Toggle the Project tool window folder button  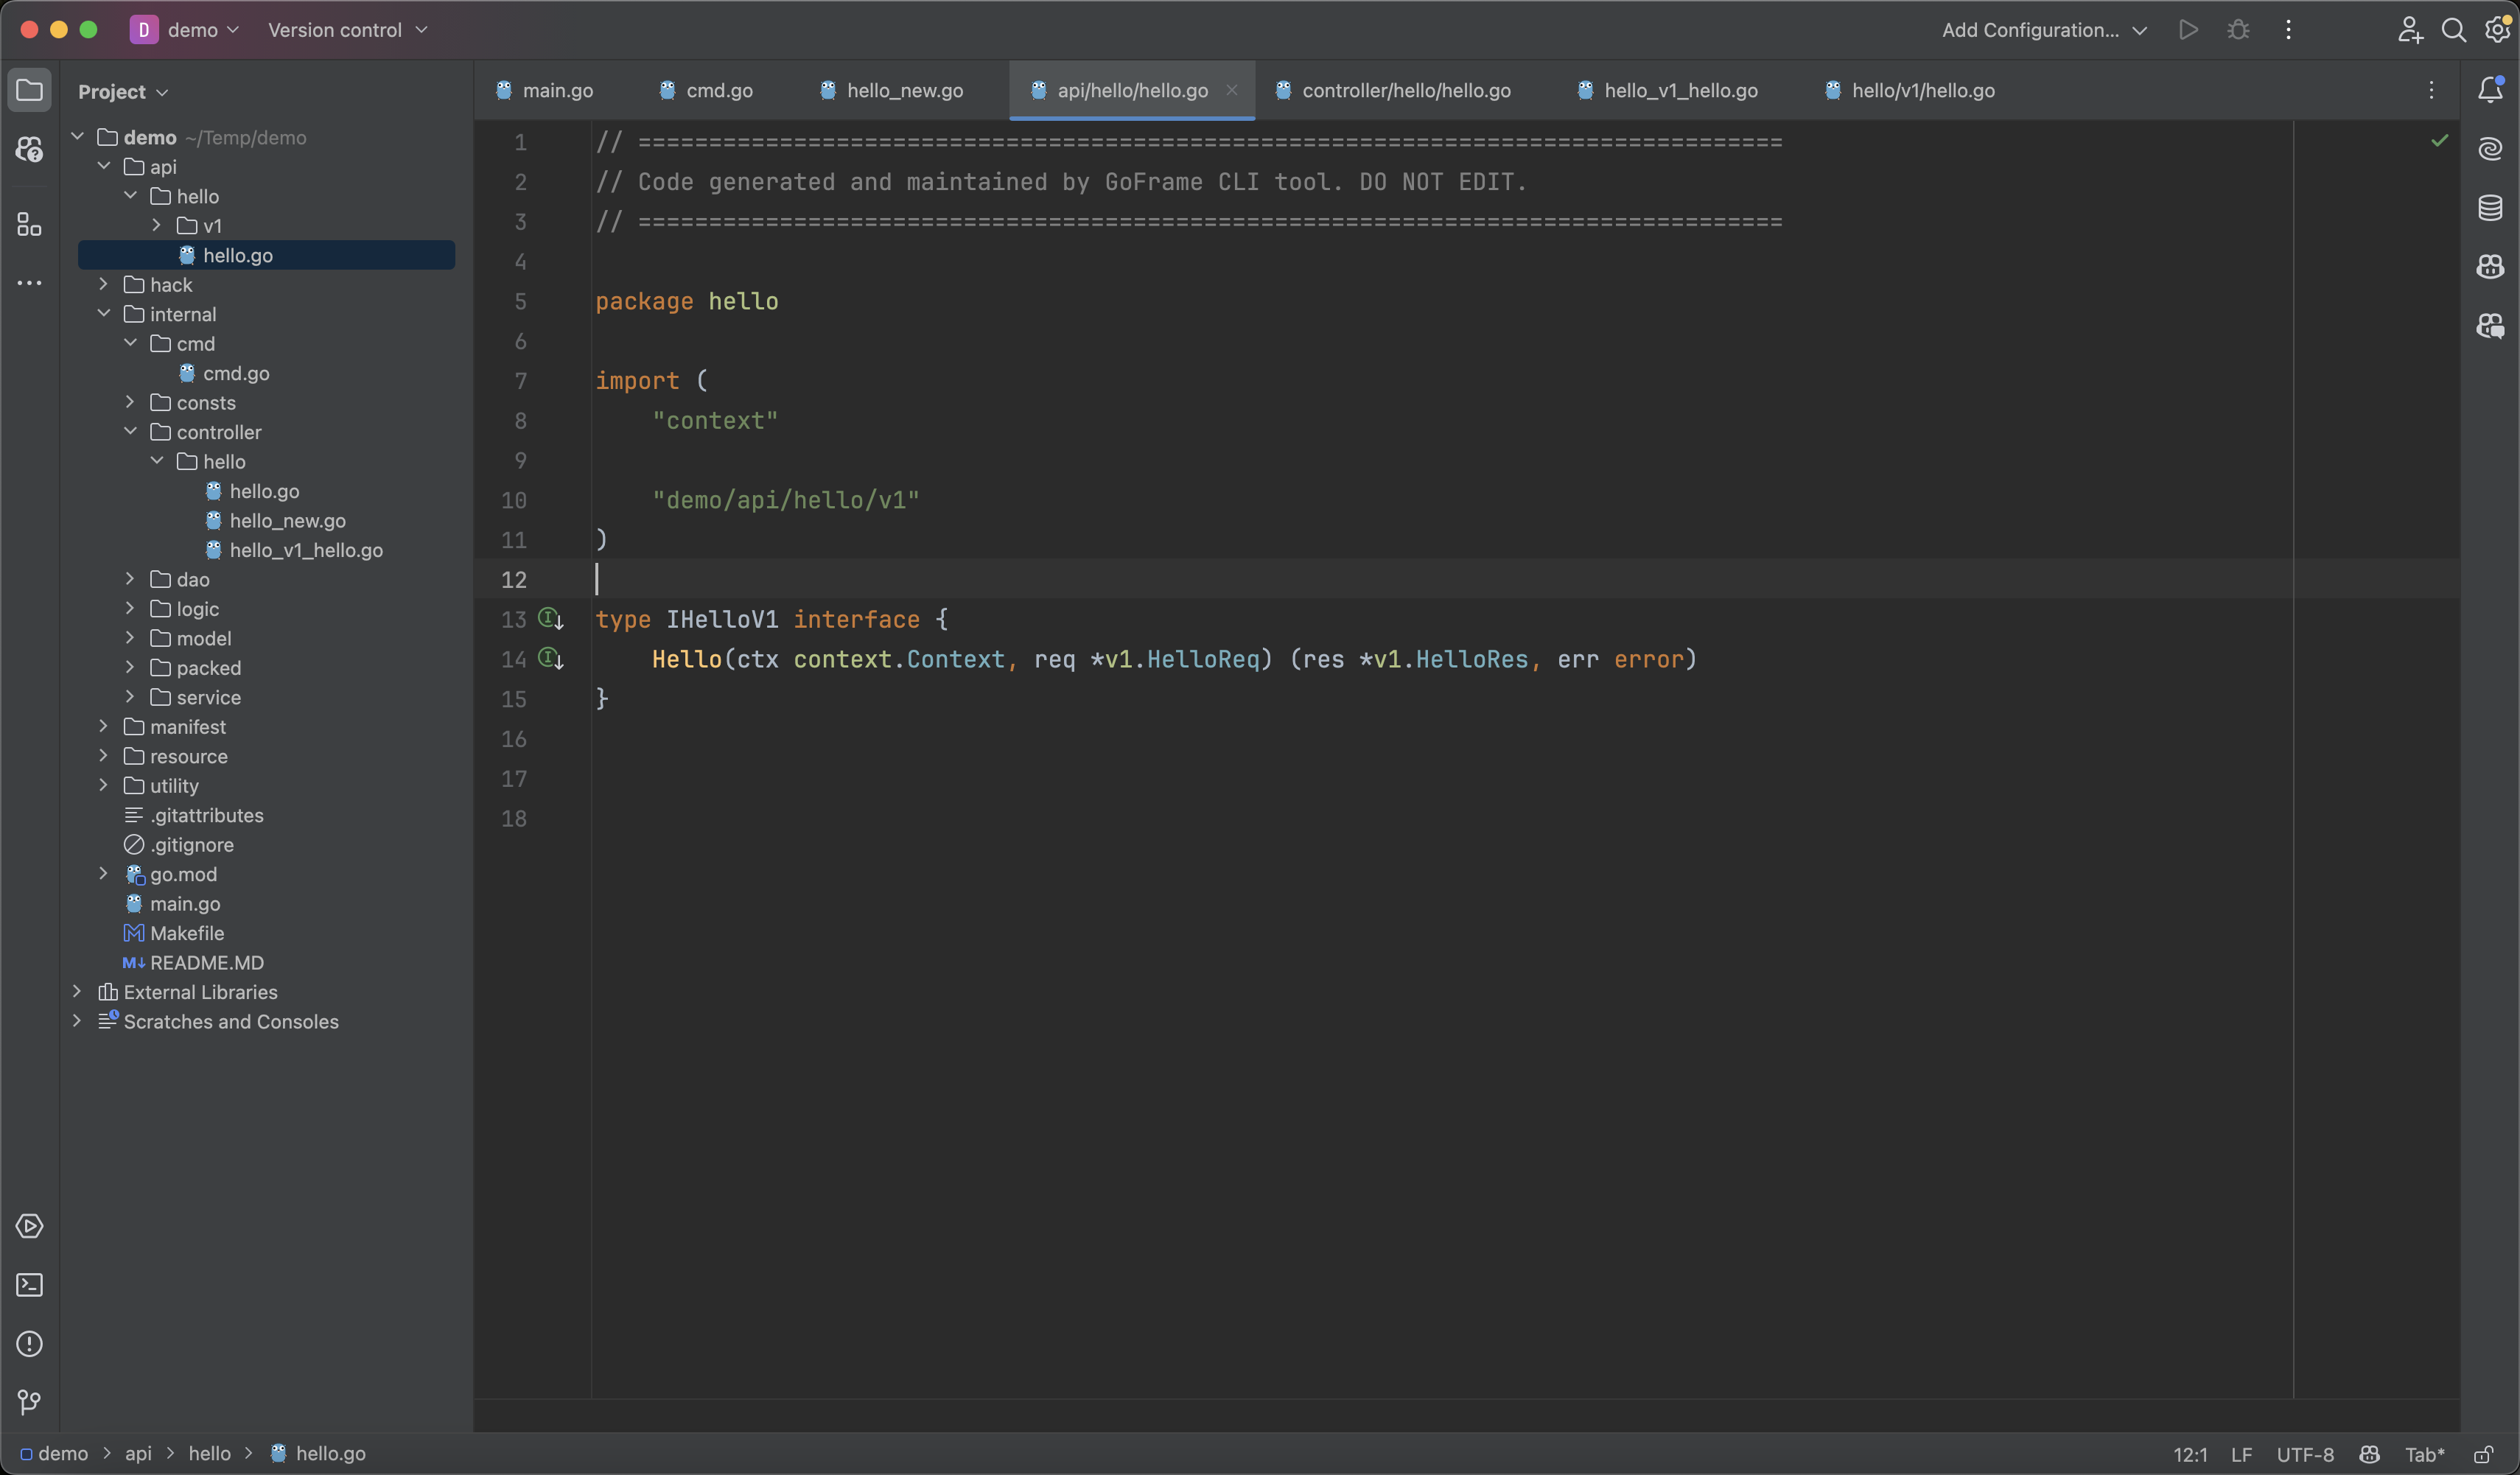pos(29,90)
